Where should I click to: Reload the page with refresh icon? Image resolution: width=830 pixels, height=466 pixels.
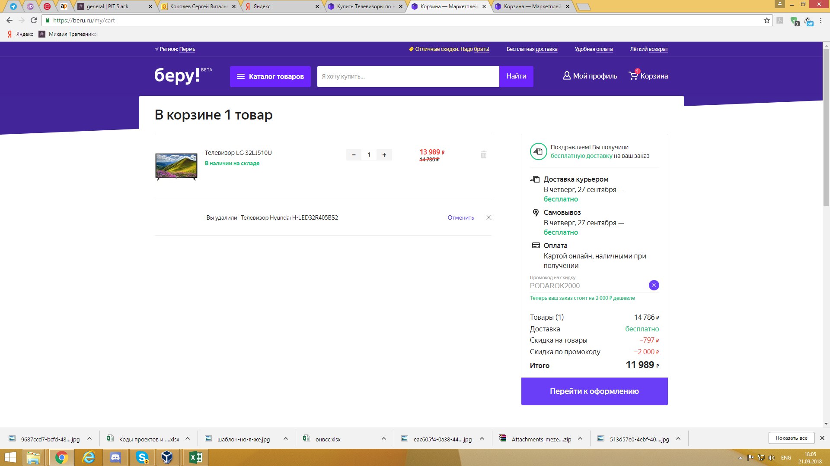pyautogui.click(x=34, y=20)
